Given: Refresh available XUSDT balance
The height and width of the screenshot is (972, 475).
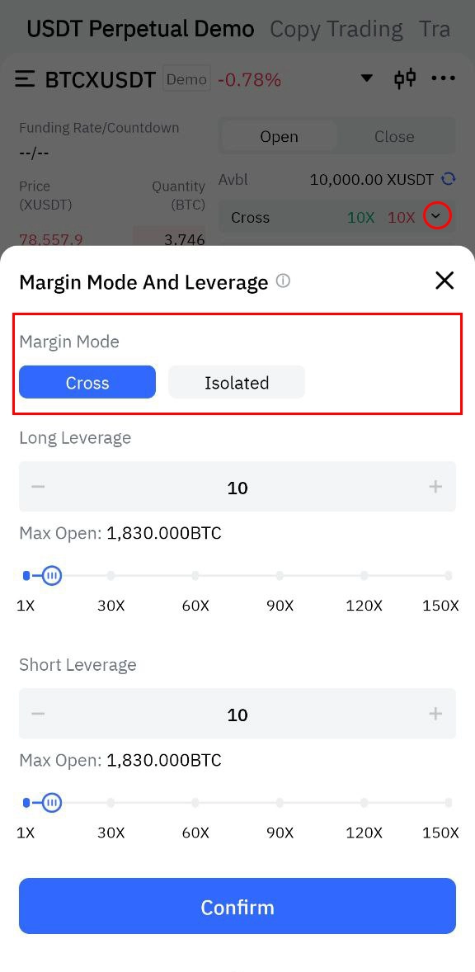Looking at the screenshot, I should click(449, 179).
